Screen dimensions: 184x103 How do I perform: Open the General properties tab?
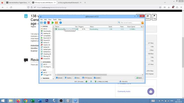[x=59, y=78]
